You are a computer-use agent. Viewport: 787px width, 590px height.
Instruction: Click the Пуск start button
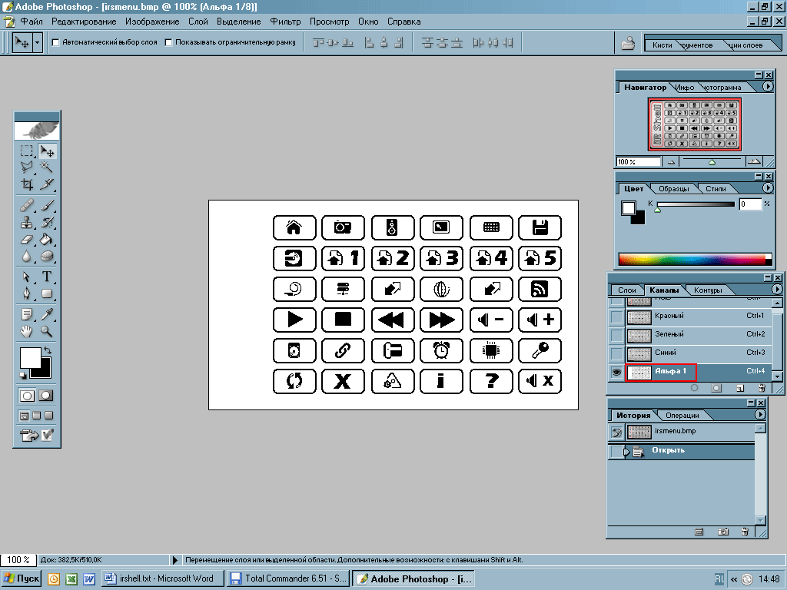tap(22, 578)
